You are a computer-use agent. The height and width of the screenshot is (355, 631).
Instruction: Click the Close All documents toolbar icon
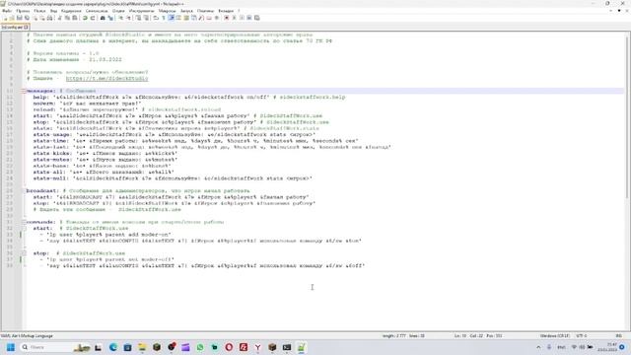pos(41,18)
